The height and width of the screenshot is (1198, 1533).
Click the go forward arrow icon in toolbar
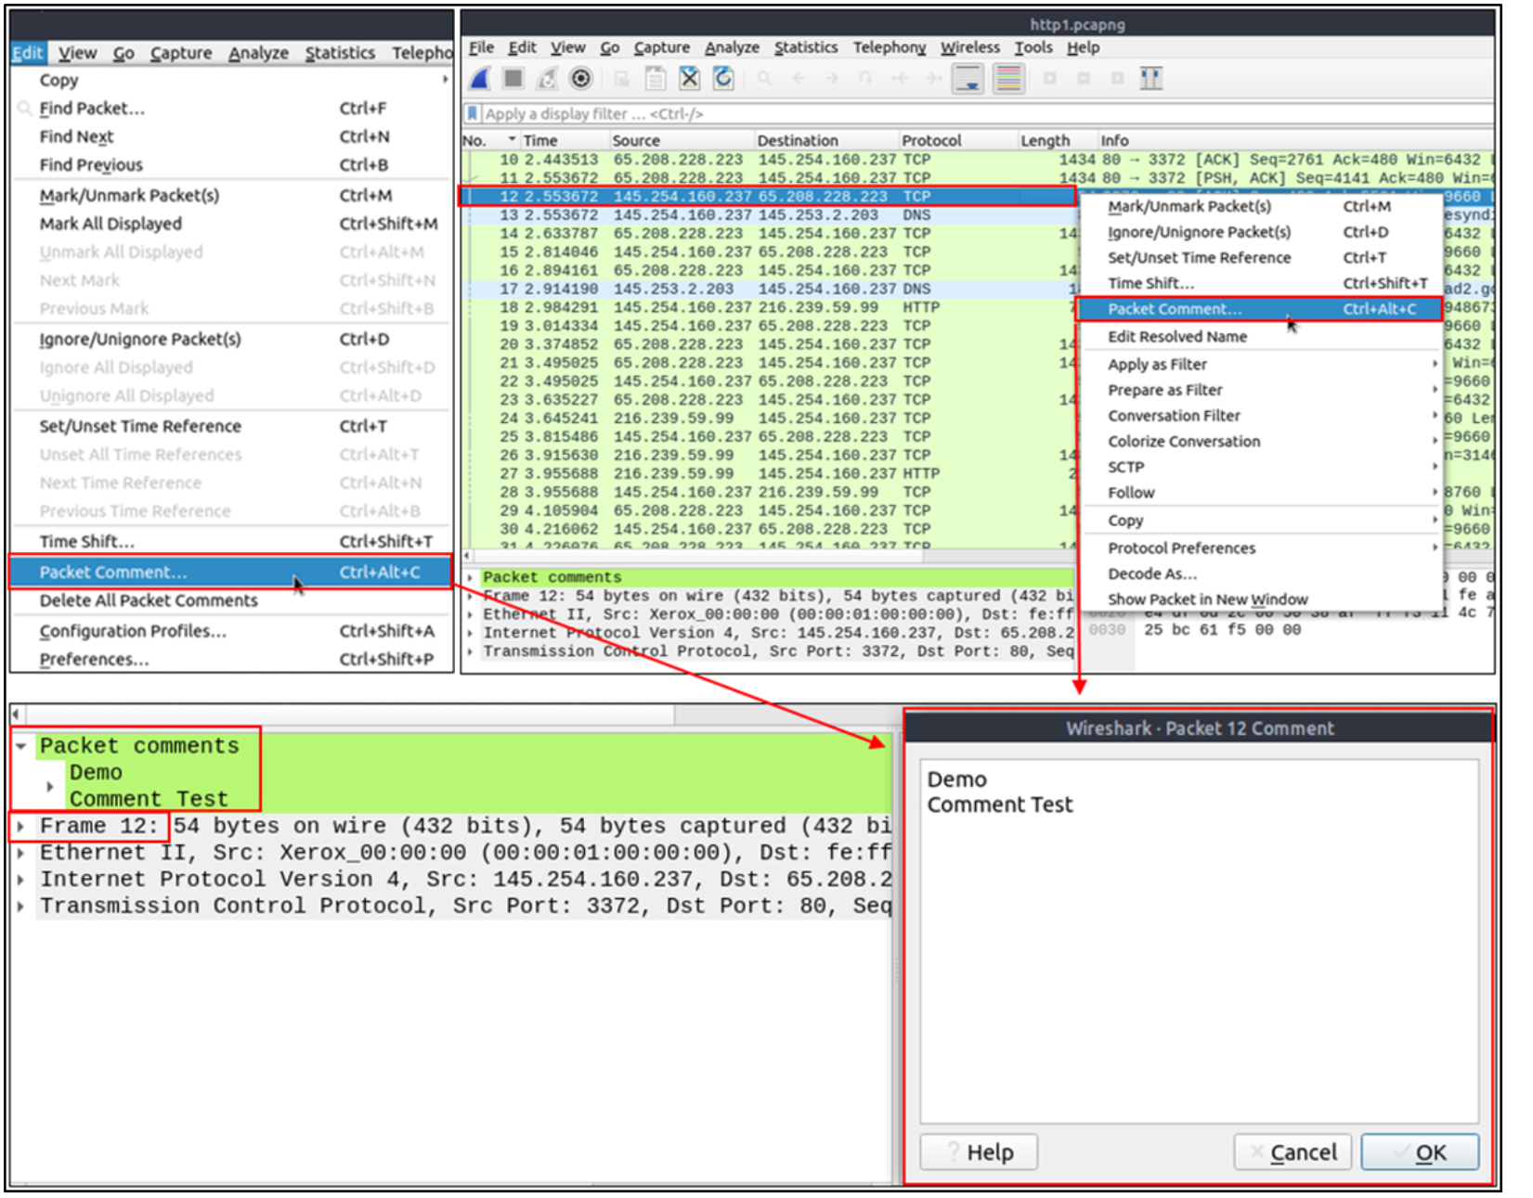832,79
